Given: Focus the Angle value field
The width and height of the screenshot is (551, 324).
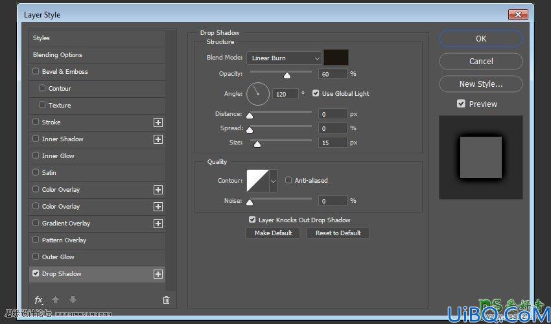Looking at the screenshot, I should 285,94.
